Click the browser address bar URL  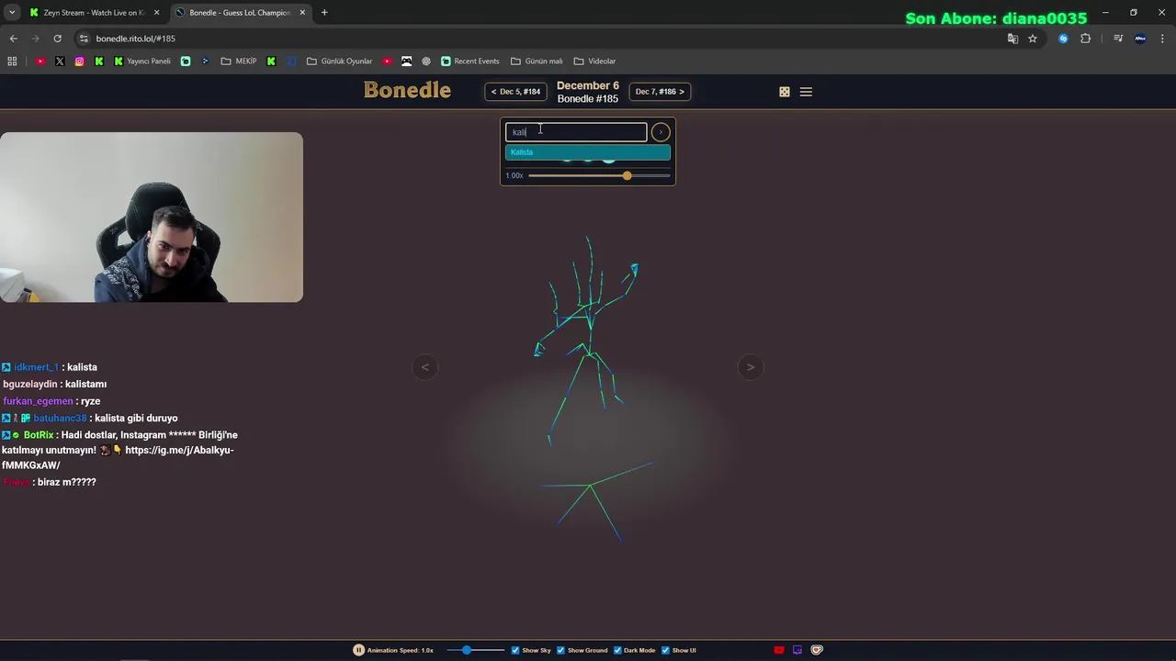click(135, 39)
